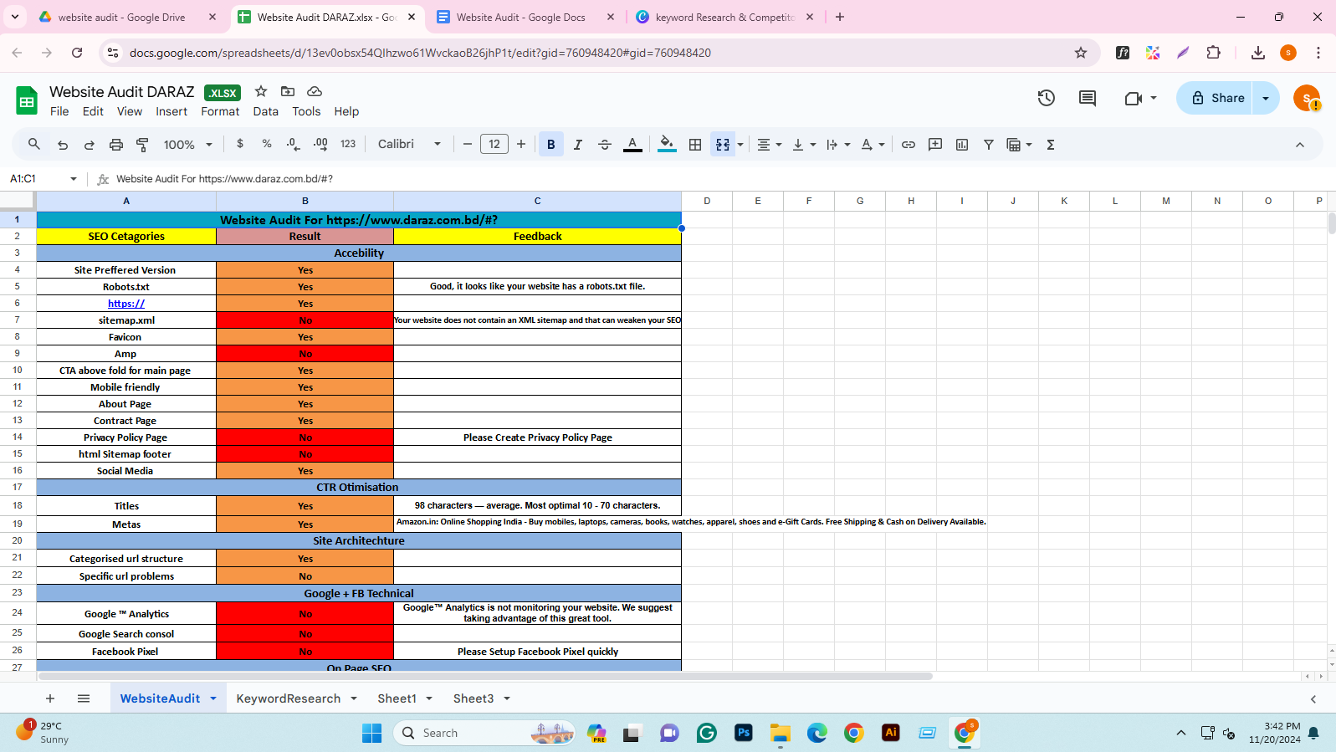Viewport: 1336px width, 752px height.
Task: Click the Share button
Action: point(1216,98)
